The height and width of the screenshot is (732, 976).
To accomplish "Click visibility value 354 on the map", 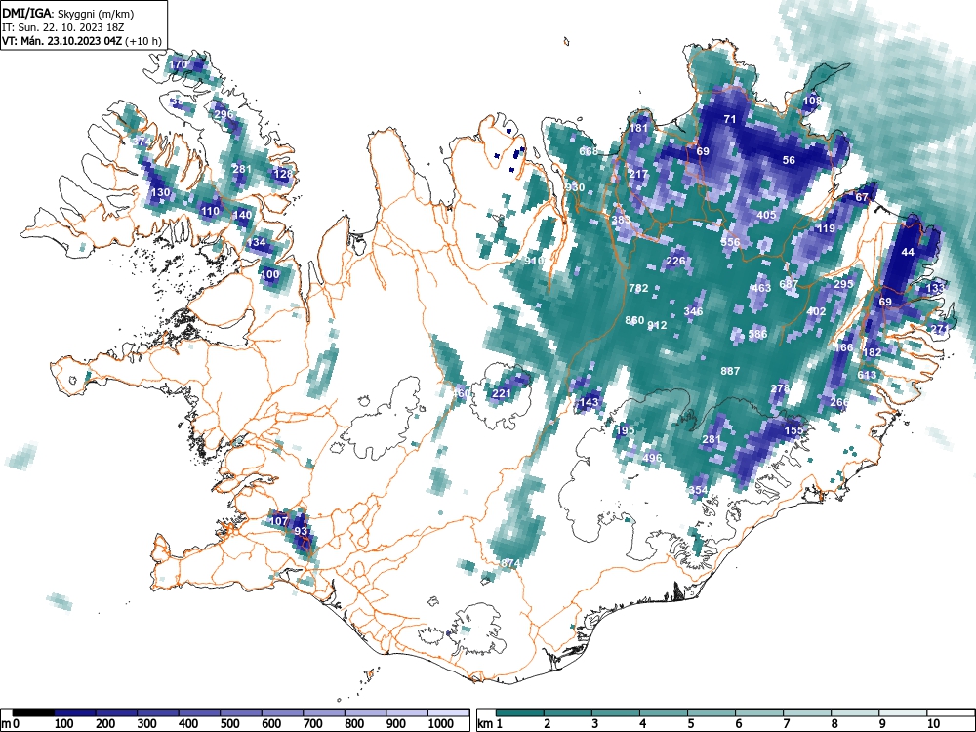I will click(x=698, y=490).
